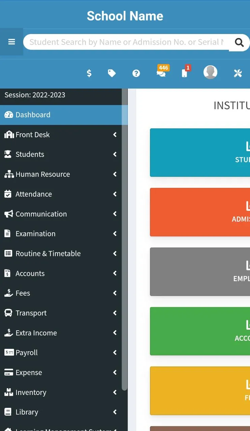Click the search magnifier button

[239, 42]
